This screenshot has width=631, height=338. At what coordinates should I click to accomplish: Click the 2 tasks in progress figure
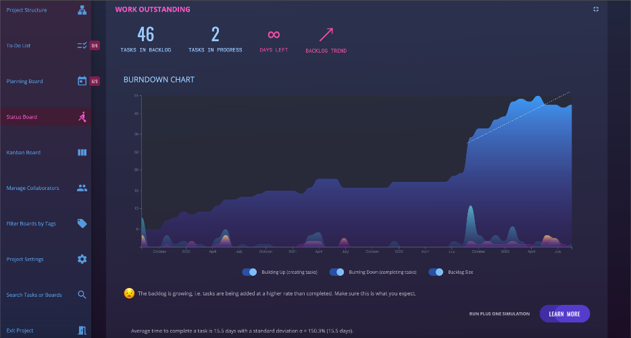point(216,34)
